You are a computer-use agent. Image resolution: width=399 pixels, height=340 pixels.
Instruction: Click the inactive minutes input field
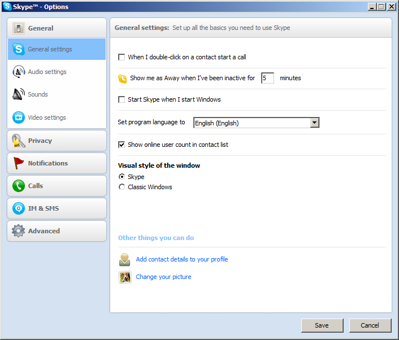tap(267, 78)
